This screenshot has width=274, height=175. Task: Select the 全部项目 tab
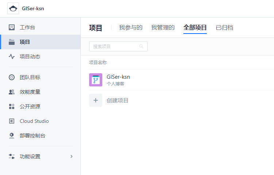(x=195, y=27)
